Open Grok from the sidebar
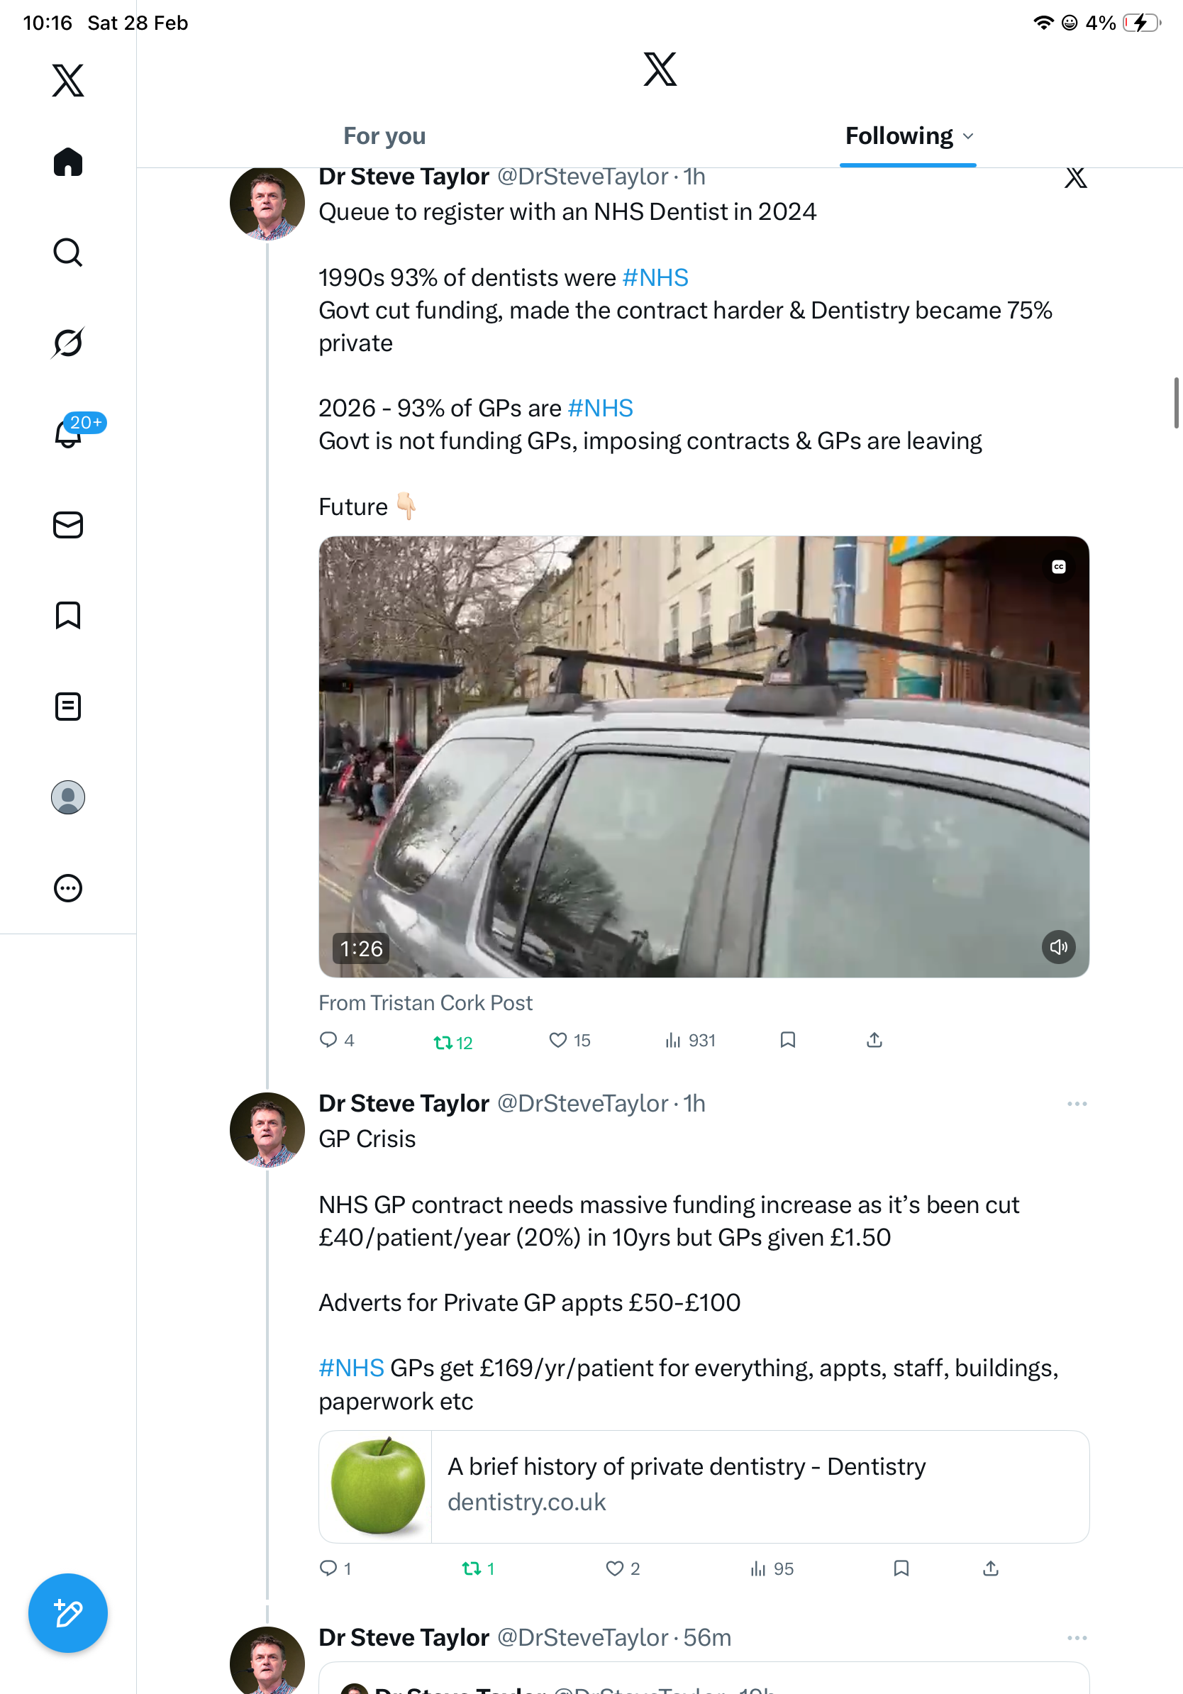 [x=68, y=343]
